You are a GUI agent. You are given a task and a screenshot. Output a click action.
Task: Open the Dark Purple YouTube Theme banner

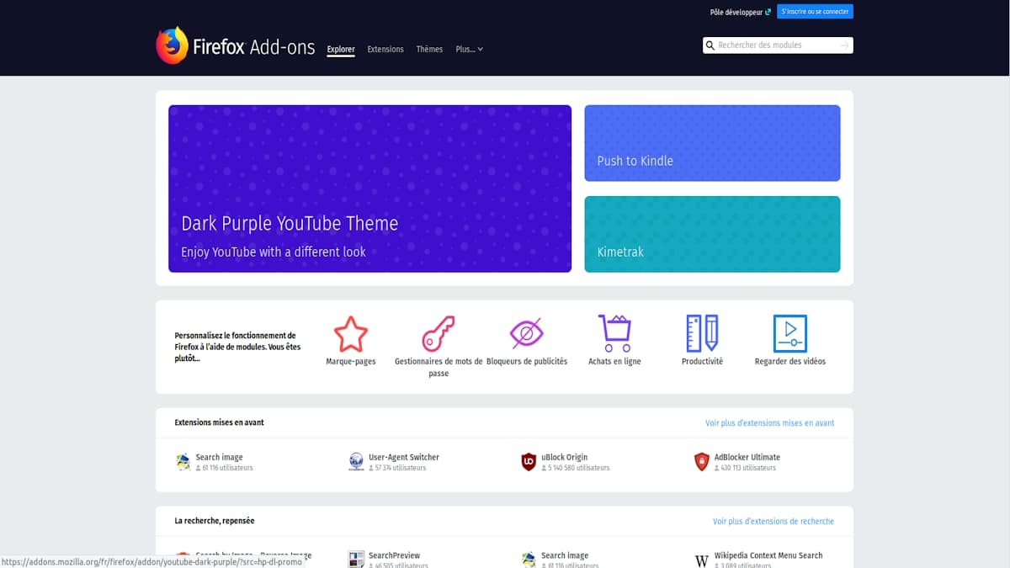click(369, 188)
